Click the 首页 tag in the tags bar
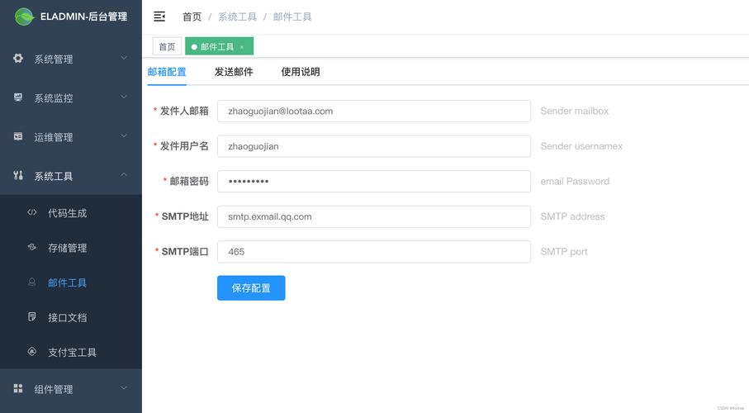Screen dimensions: 749x413 [x=167, y=46]
